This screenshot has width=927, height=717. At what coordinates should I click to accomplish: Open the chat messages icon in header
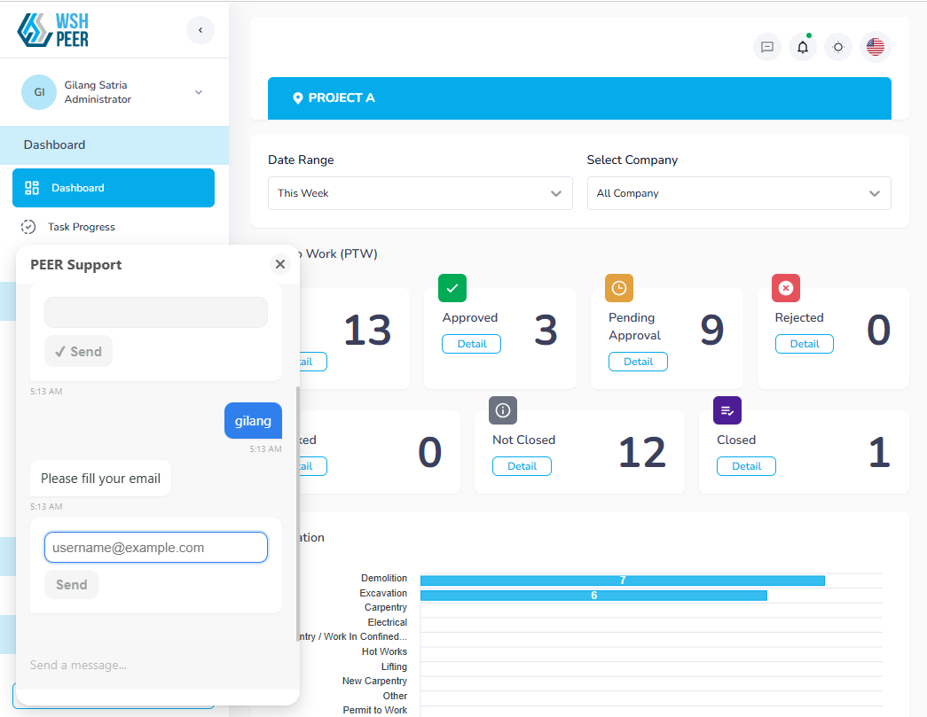click(767, 47)
